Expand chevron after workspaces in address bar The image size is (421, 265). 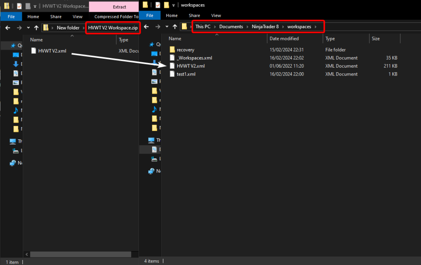coord(316,27)
